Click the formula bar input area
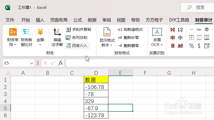 click(140, 63)
